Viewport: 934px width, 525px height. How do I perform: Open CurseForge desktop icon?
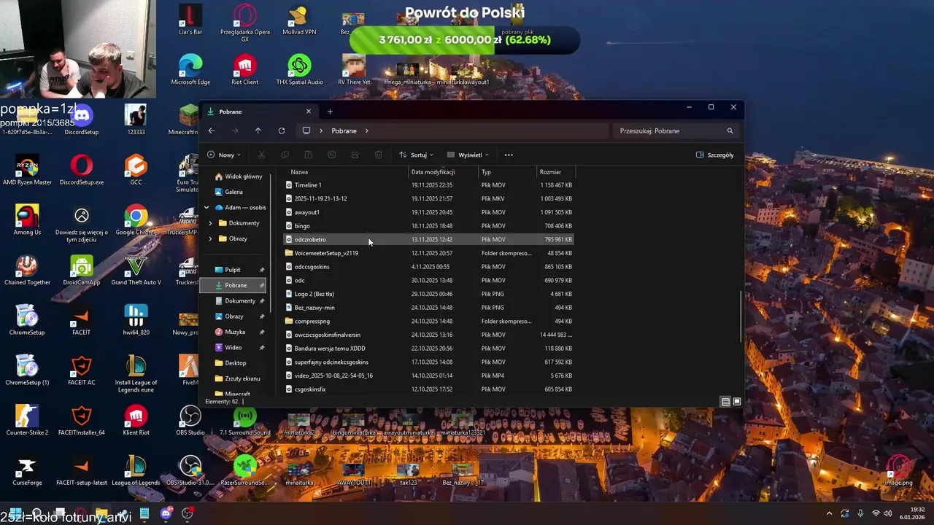pos(27,471)
